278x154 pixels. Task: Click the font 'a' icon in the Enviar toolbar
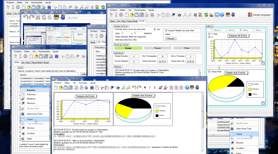coord(195,15)
